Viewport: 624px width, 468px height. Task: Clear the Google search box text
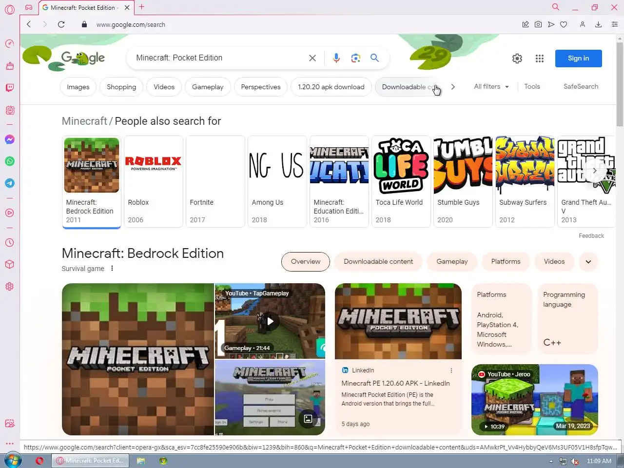(312, 58)
